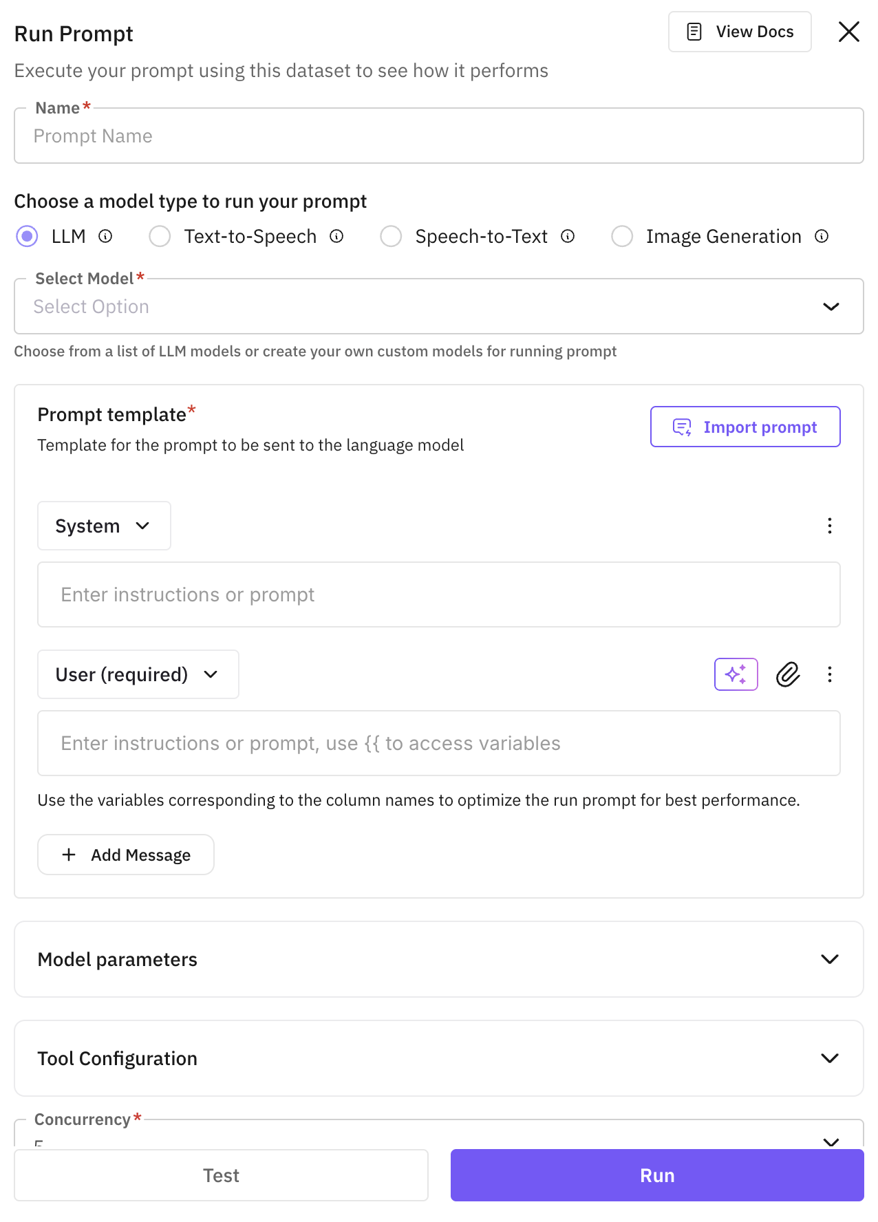Open the User (required) role dropdown
The image size is (878, 1222).
point(138,674)
